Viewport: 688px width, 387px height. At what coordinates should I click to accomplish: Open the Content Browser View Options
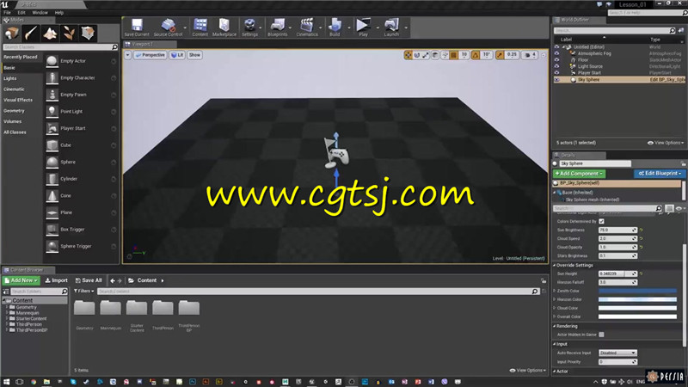pyautogui.click(x=528, y=371)
